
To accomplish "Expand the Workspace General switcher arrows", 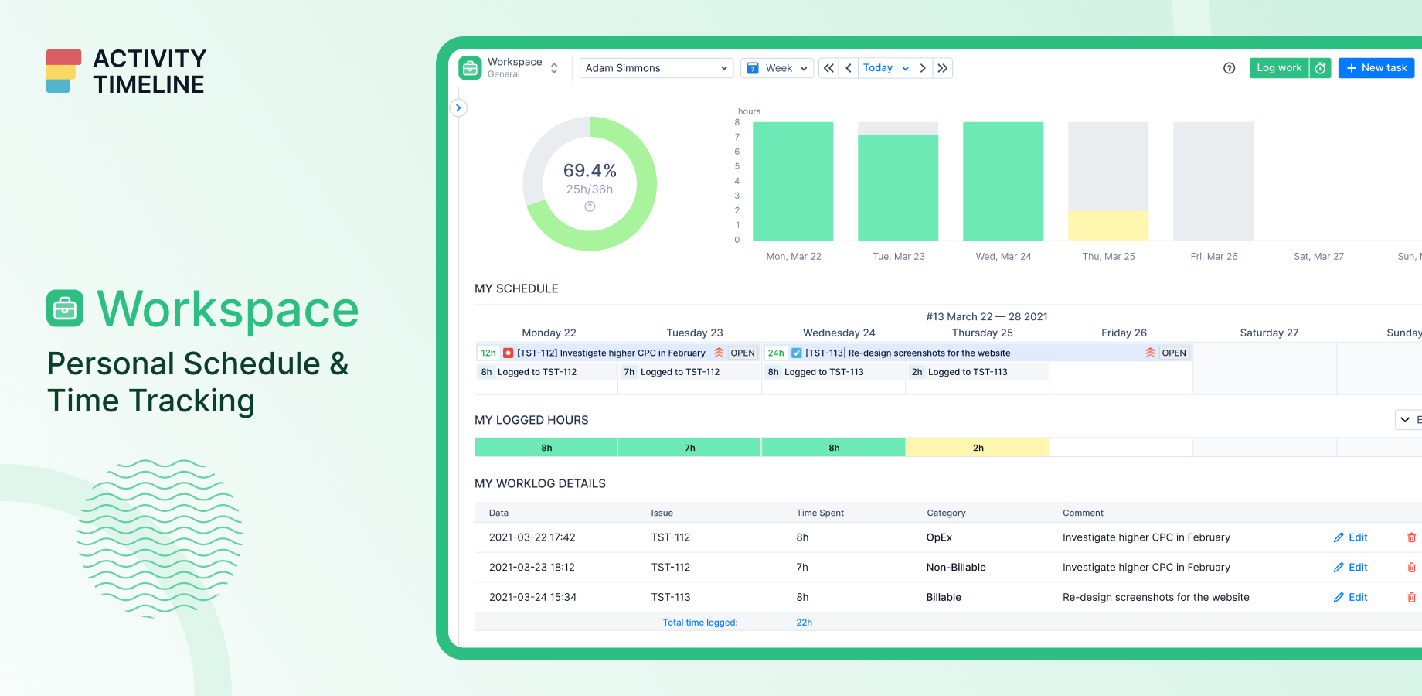I will [x=554, y=68].
